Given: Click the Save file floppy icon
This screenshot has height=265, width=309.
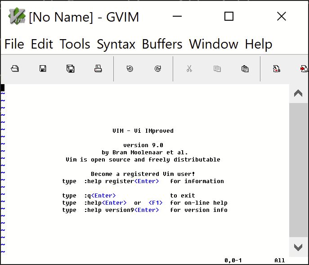Looking at the screenshot, I should click(x=43, y=69).
